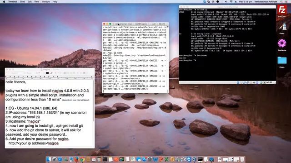Open Spotlight search magnifier in menu bar

(281, 1)
